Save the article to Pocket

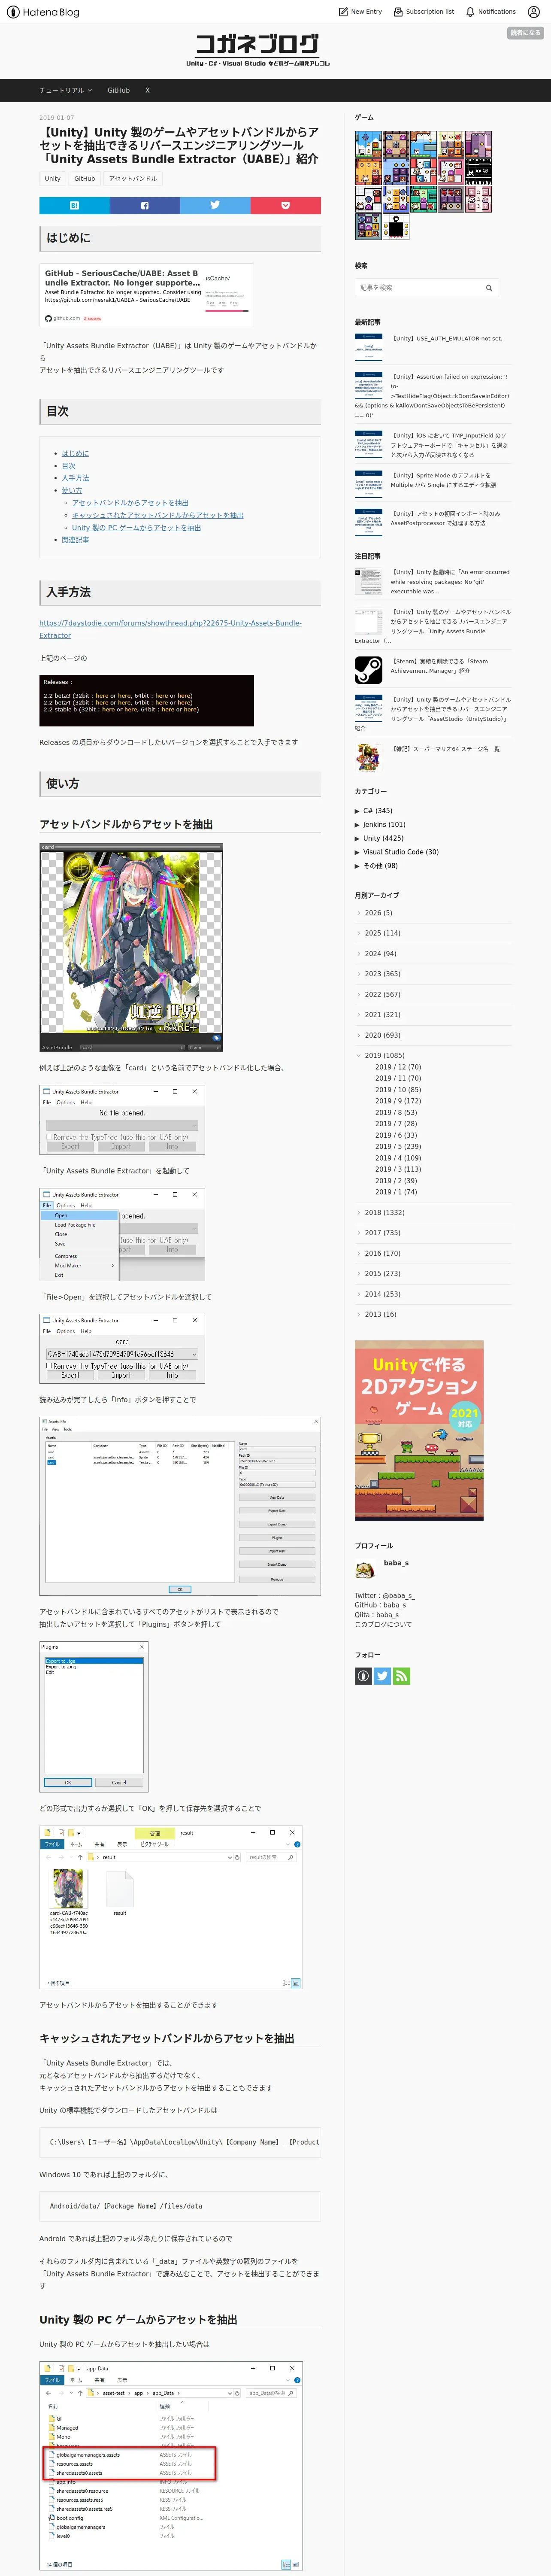point(286,205)
